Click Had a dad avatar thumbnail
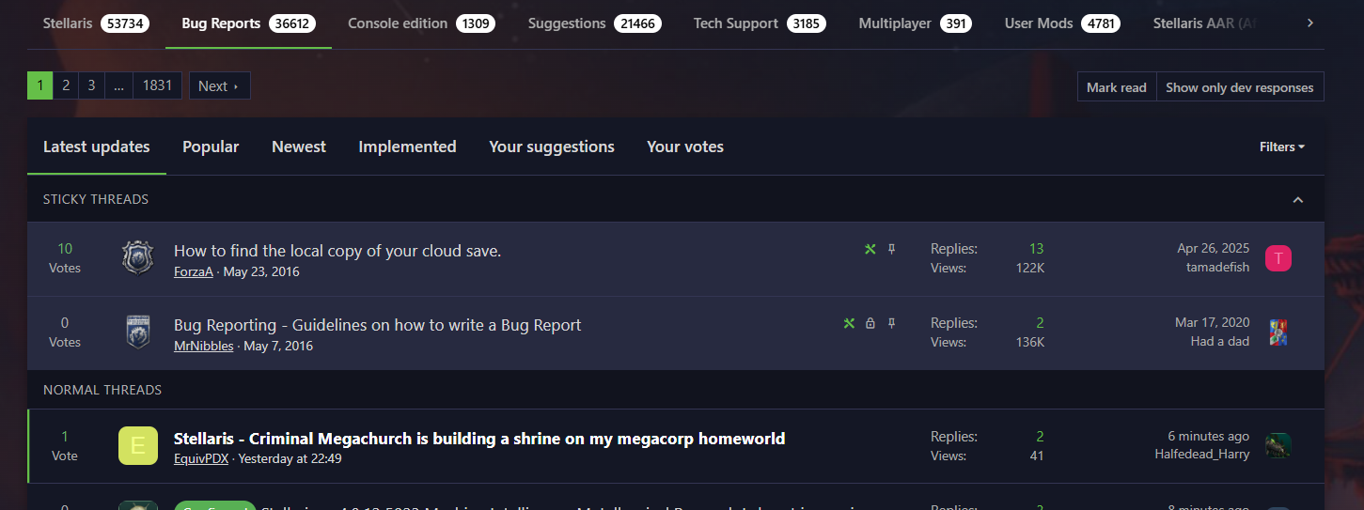Screen dimensions: 1364x510 [1278, 332]
